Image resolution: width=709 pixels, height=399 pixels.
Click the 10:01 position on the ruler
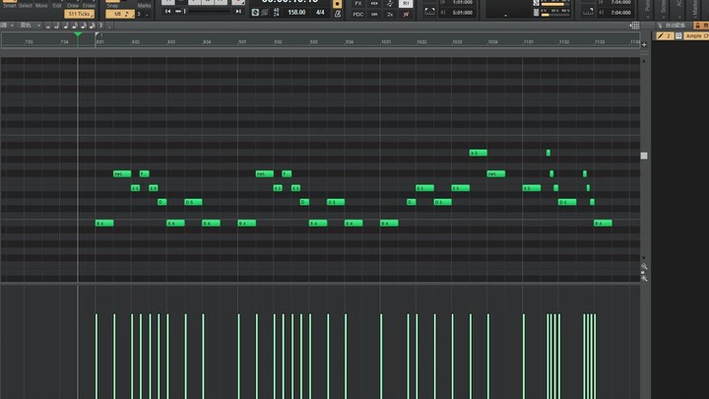click(386, 41)
